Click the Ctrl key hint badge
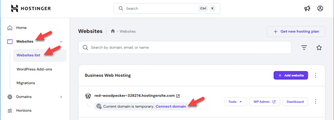Screen dimensions: 334x120 pos(203,8)
